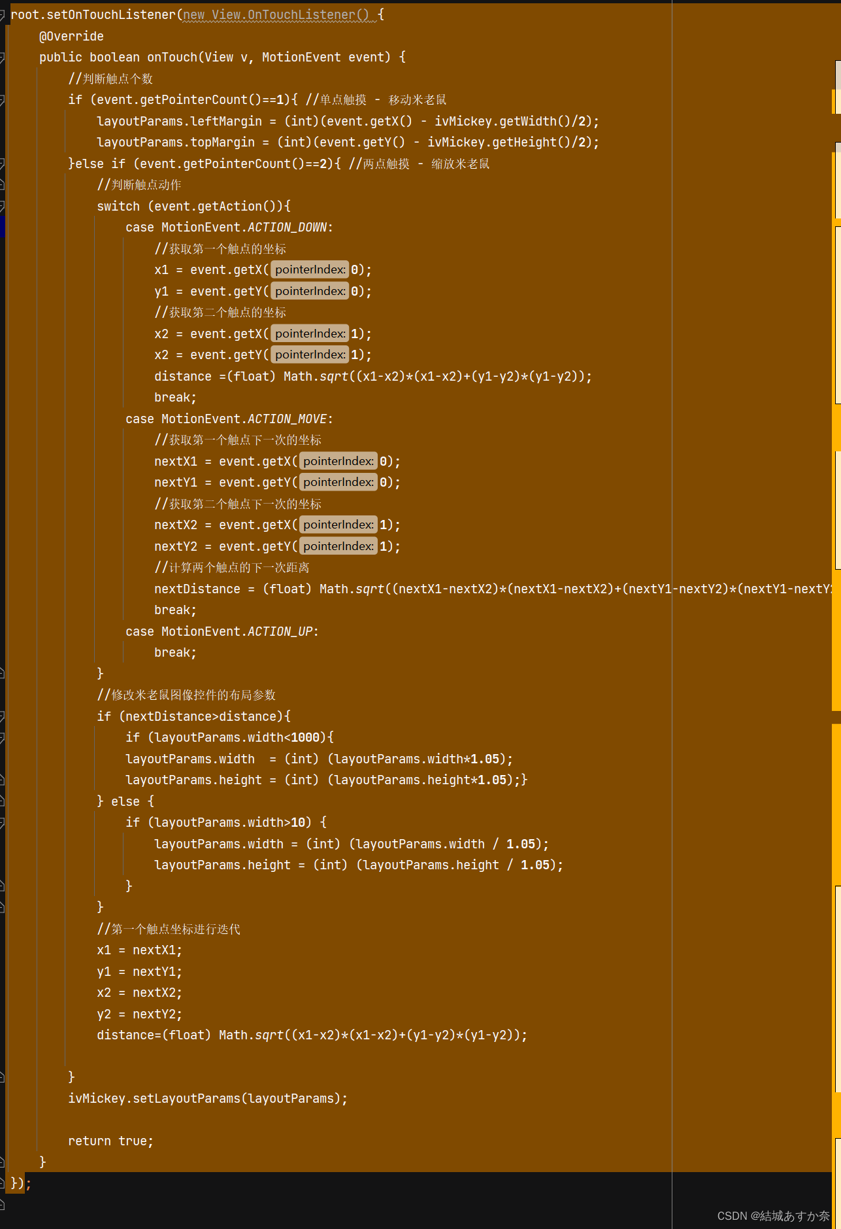Click the comment //两点触摸 - 缩放米老鼠
The width and height of the screenshot is (841, 1229).
coord(420,164)
